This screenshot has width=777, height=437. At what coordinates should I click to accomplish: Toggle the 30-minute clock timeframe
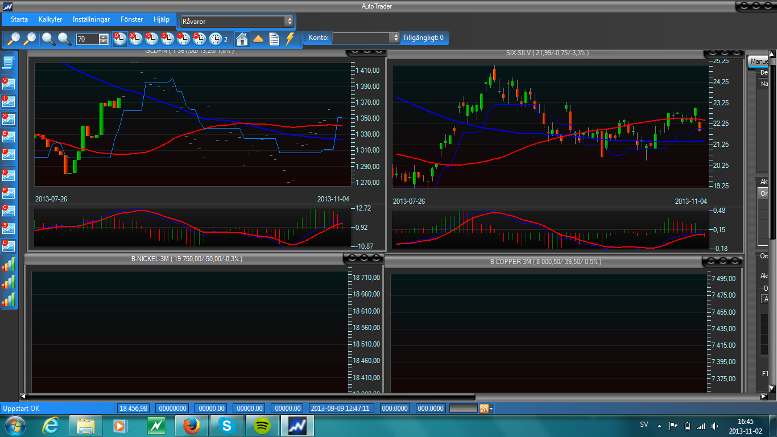pos(136,39)
